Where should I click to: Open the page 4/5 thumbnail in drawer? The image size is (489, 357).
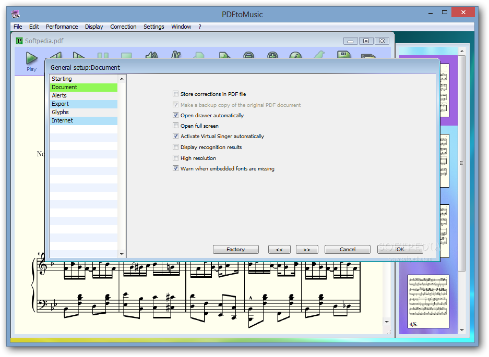pyautogui.click(x=428, y=301)
